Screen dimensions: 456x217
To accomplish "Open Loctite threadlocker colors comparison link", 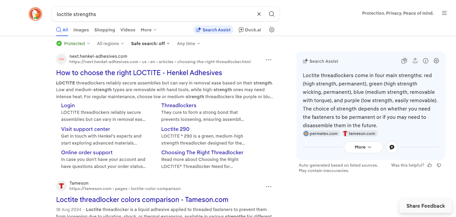I will (142, 200).
